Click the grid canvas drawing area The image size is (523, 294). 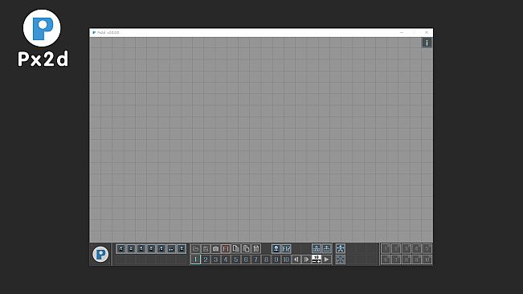(261, 140)
